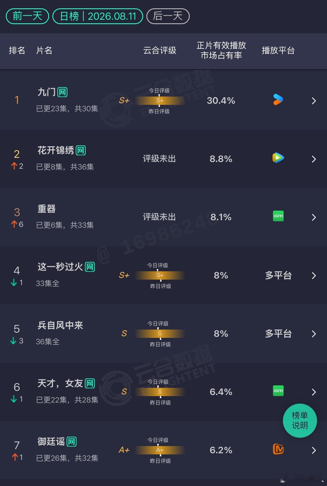Click the Mango TV icon for 御廷谣

(x=278, y=449)
